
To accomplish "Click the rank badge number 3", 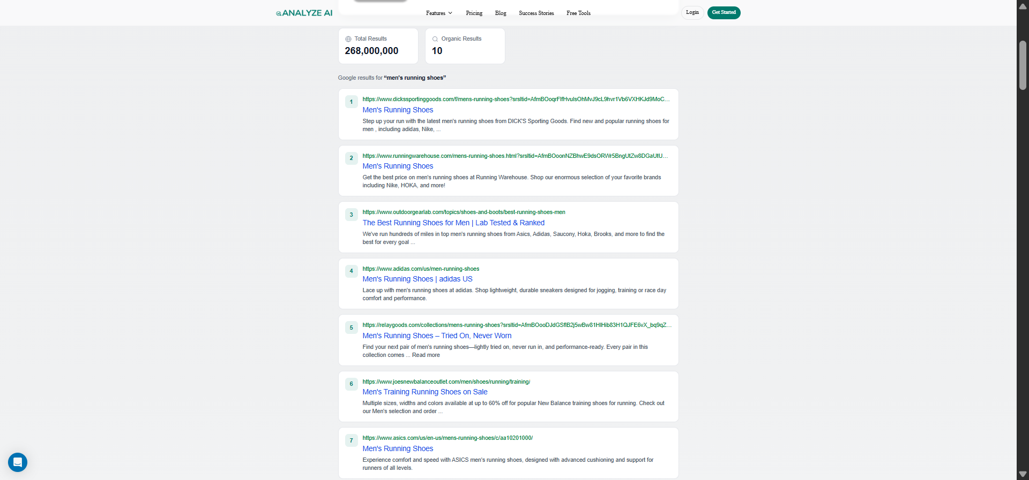I will [x=352, y=215].
